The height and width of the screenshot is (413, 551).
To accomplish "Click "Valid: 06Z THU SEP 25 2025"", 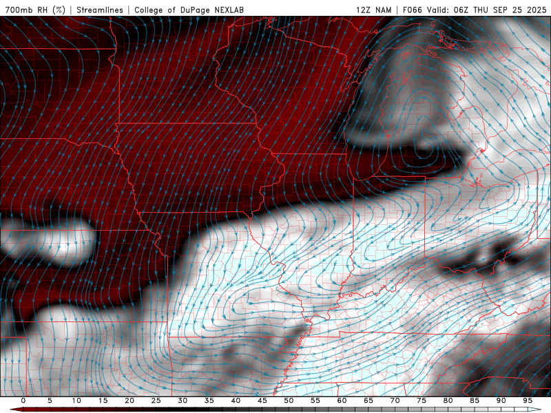I will (487, 10).
